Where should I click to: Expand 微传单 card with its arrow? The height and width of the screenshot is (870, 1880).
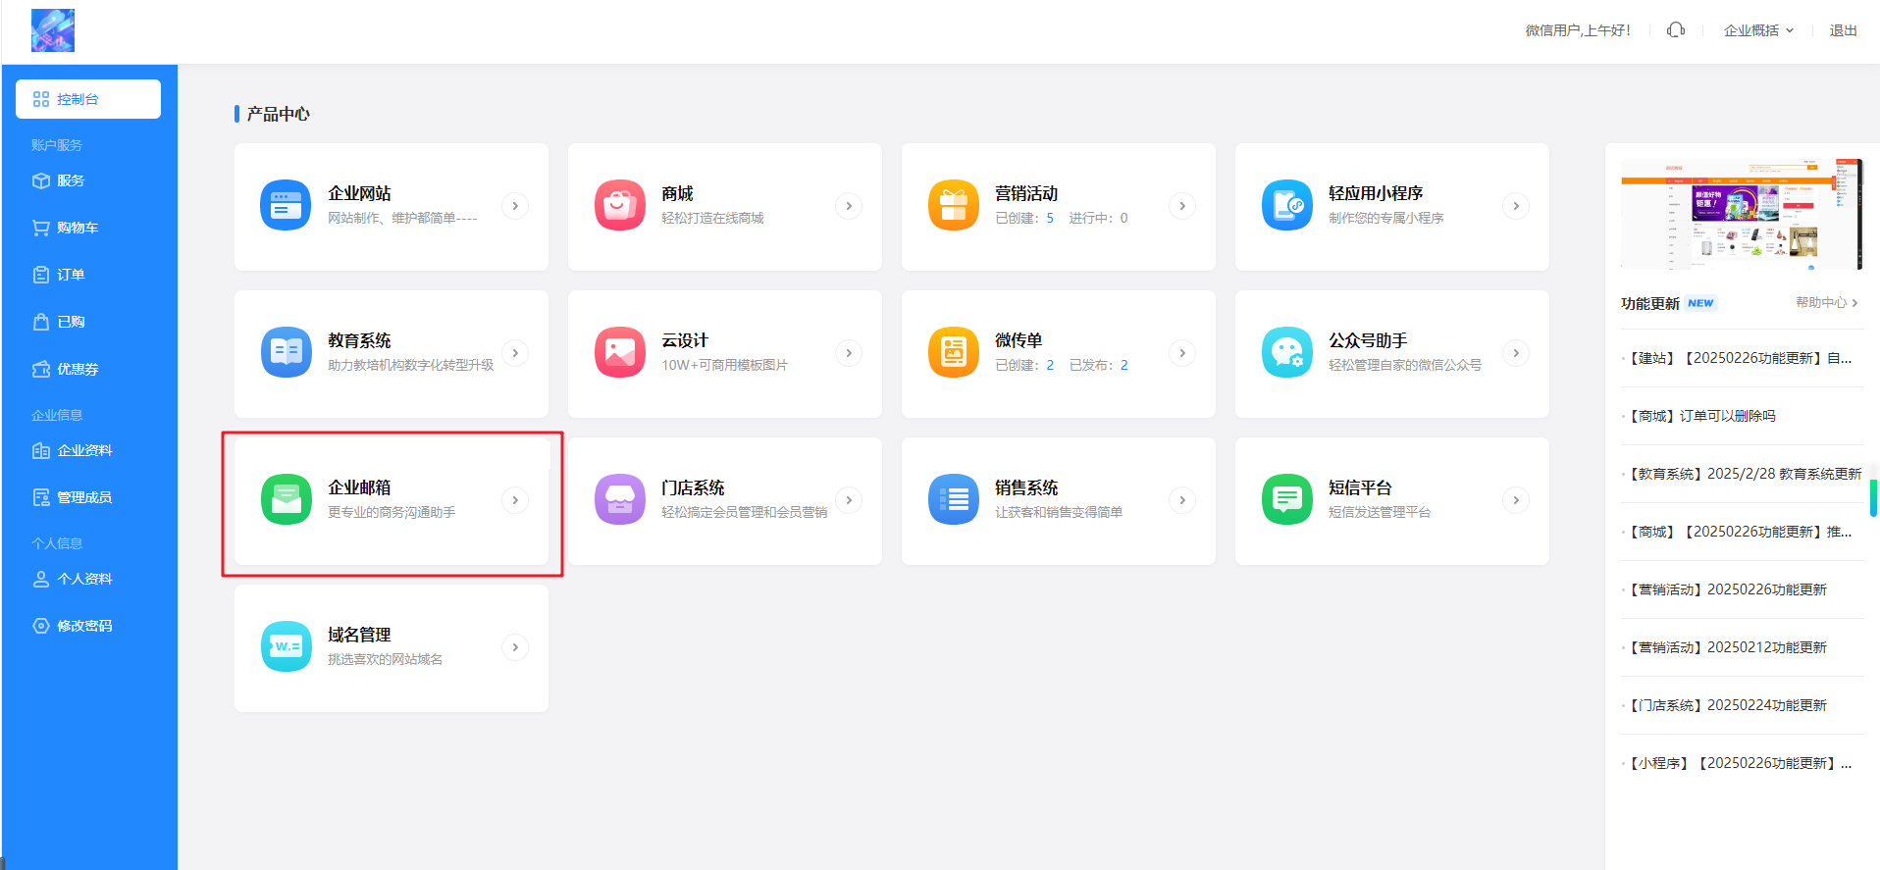pyautogui.click(x=1182, y=353)
